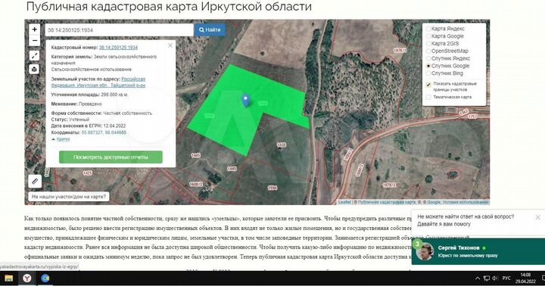545x286 pixels.
Task: Open volume control in system tray
Action: point(495,278)
